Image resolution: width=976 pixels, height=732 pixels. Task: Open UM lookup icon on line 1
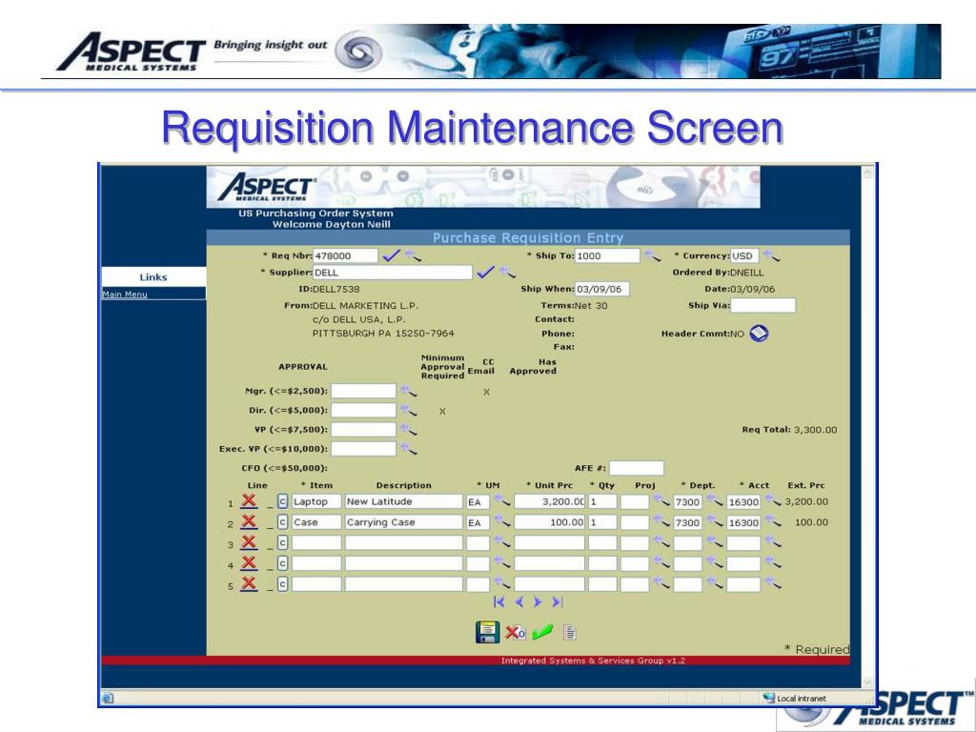pos(501,500)
